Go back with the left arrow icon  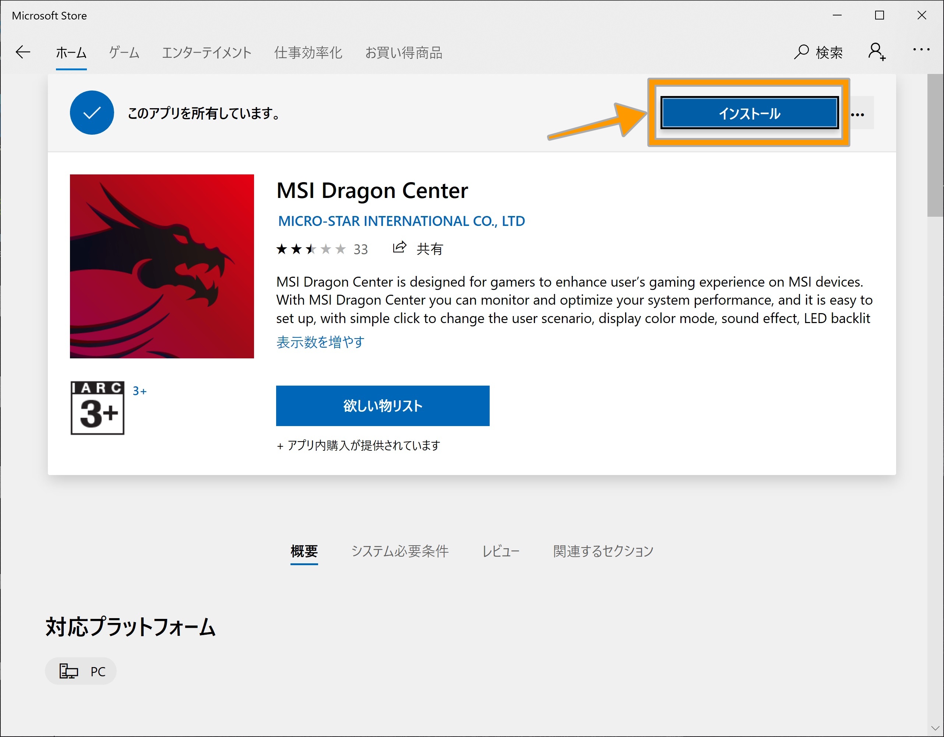[x=22, y=52]
